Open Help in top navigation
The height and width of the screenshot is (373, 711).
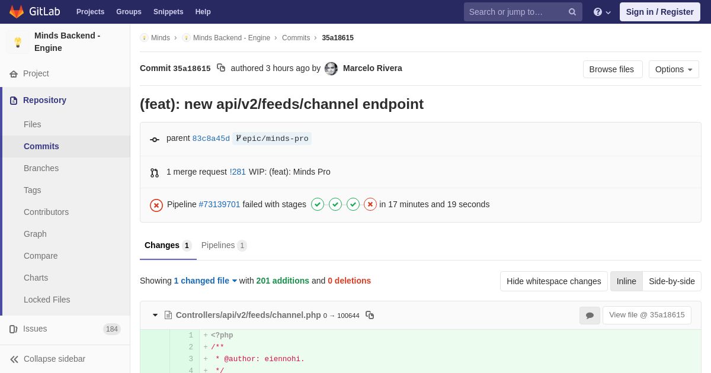tap(203, 12)
